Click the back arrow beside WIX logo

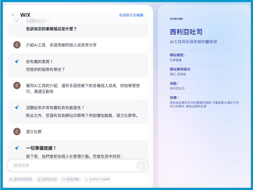pos(13,15)
